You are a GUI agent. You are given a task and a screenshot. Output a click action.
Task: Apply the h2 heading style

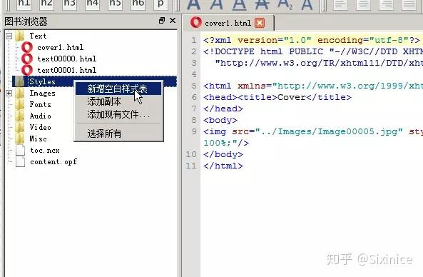pos(46,4)
